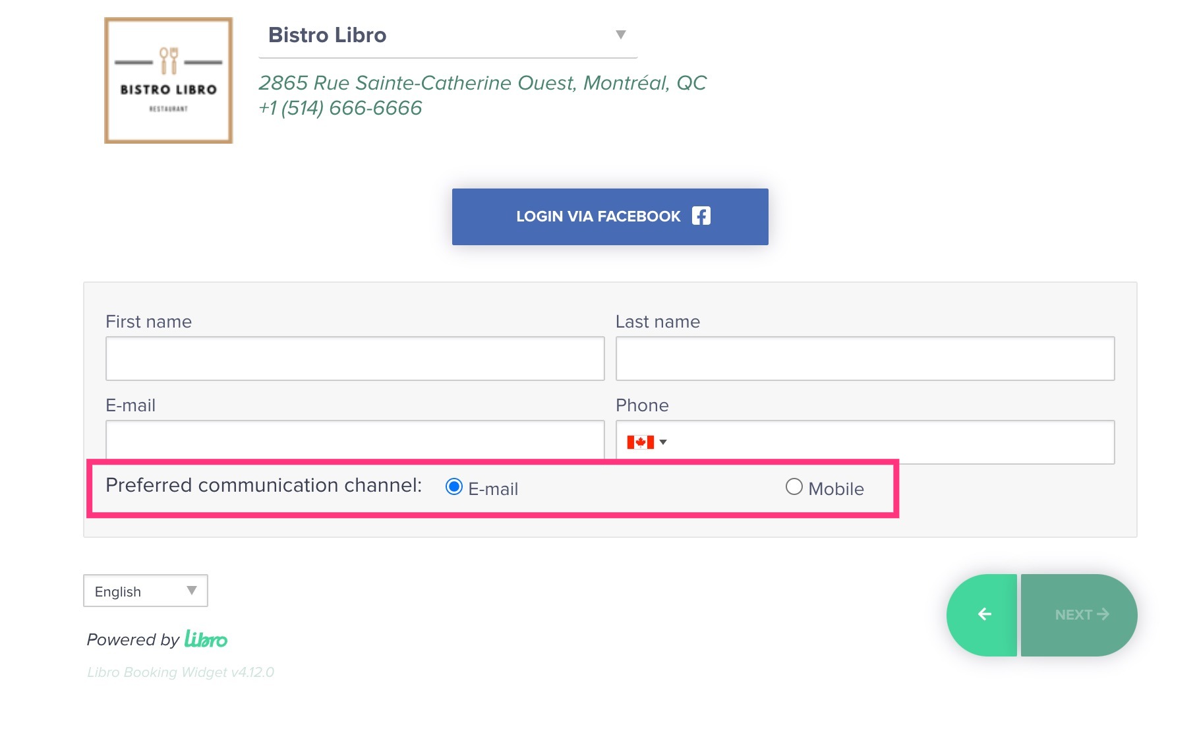Click the arrow icon inside the NEXT button

click(x=1103, y=614)
